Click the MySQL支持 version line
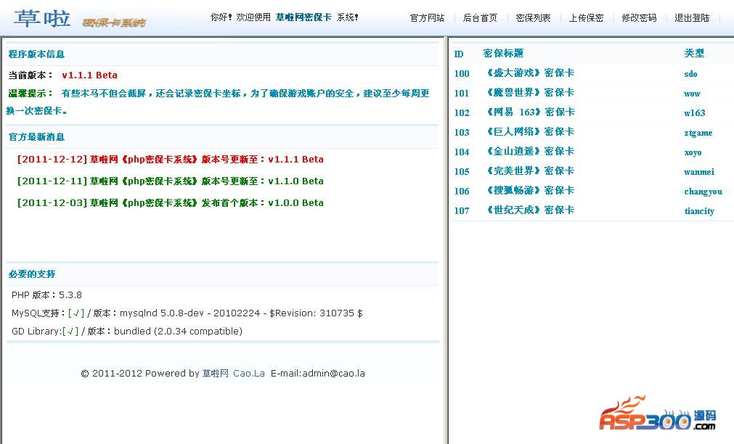The height and width of the screenshot is (444, 734). [x=187, y=313]
